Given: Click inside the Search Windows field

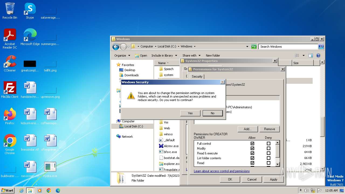Looking at the screenshot, I should pos(288,47).
